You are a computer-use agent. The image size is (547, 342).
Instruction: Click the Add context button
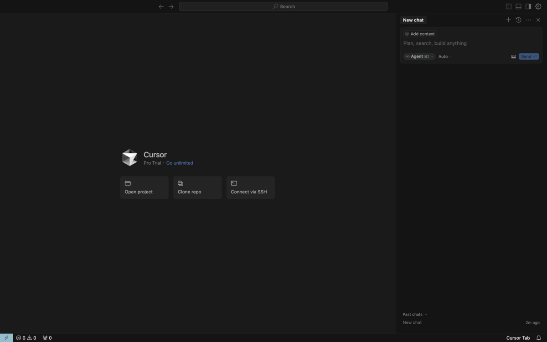point(420,34)
